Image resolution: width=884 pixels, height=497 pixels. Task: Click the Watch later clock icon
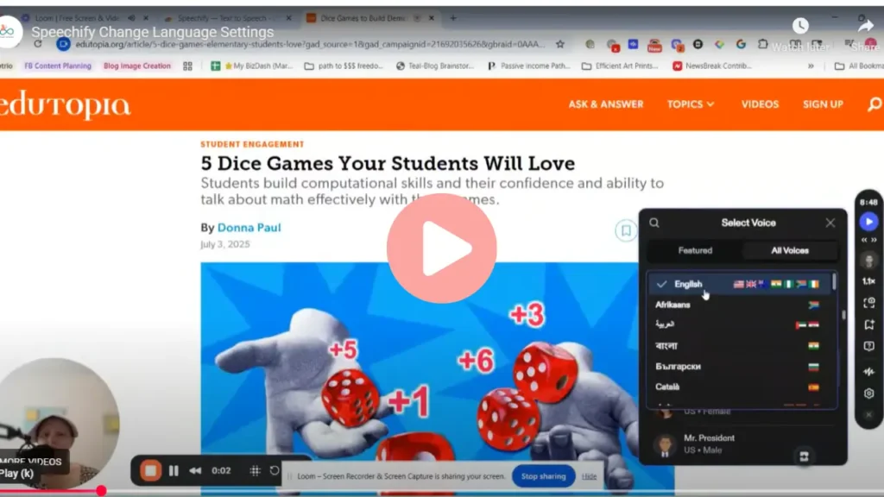(x=800, y=25)
